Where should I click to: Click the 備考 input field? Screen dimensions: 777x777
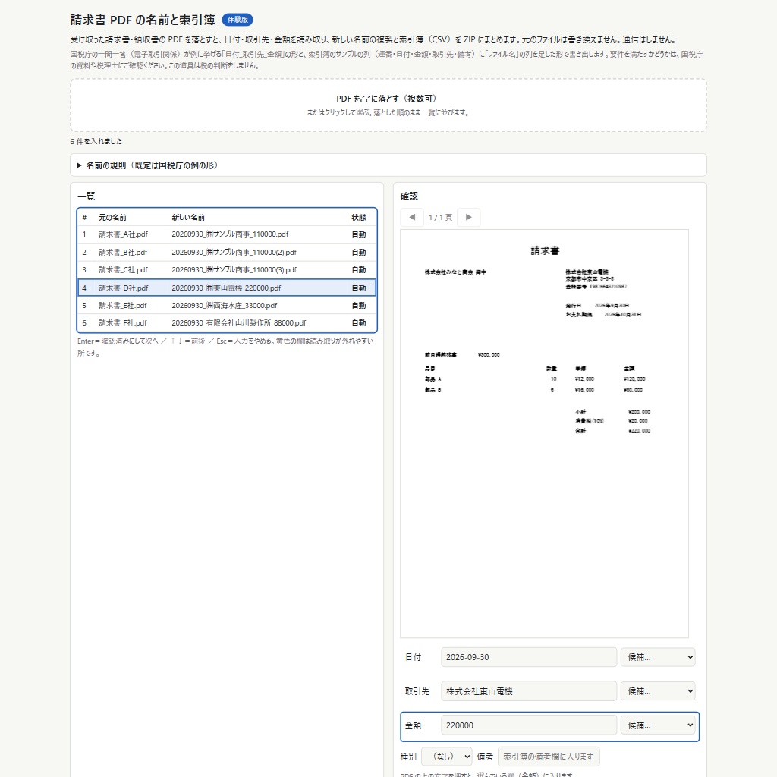coord(549,757)
